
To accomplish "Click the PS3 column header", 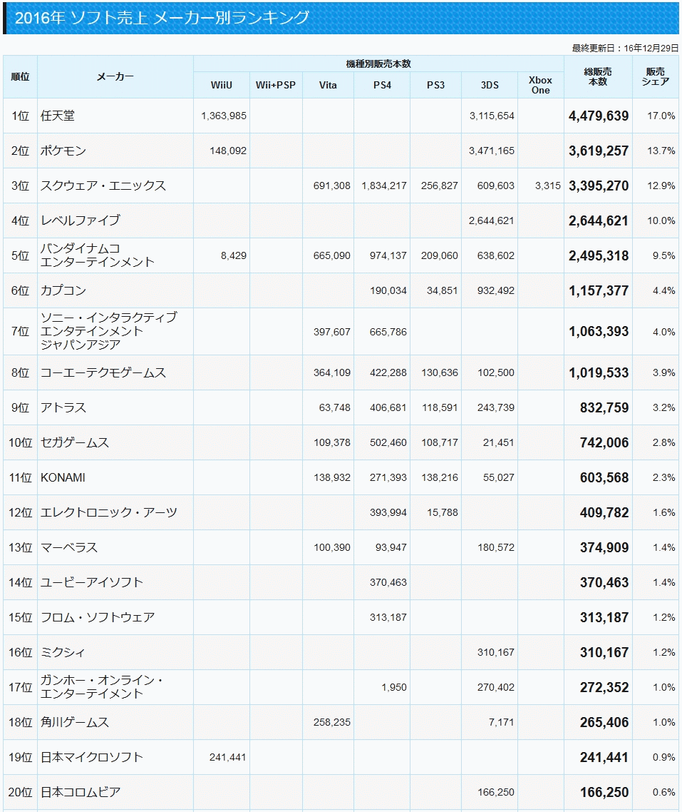I will (435, 85).
